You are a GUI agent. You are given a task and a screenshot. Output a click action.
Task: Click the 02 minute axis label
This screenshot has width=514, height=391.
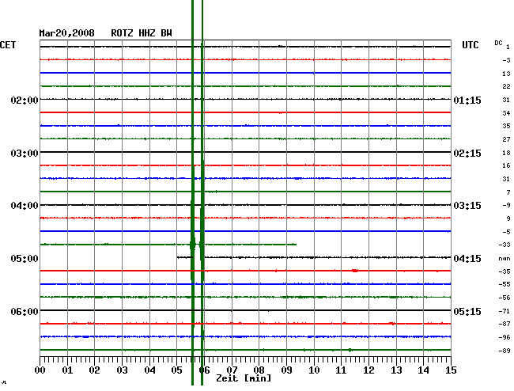(x=94, y=370)
